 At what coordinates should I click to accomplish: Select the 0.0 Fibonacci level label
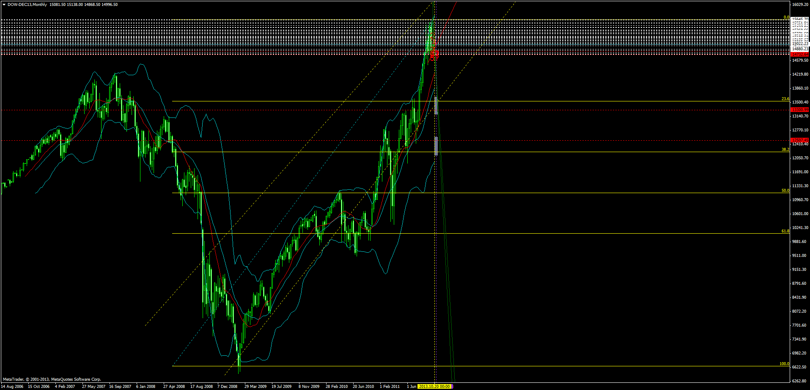pos(786,18)
